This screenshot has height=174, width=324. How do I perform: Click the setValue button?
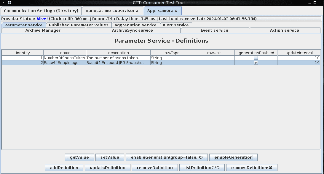(110, 157)
